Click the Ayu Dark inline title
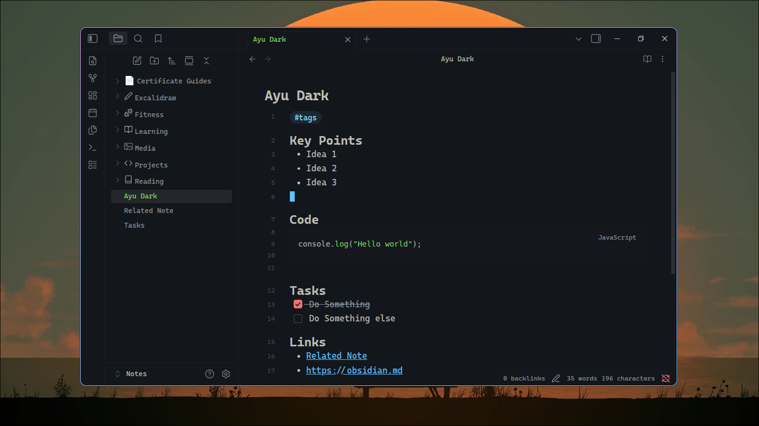The width and height of the screenshot is (759, 426). (x=296, y=96)
